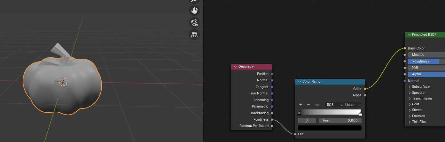Screen dimensions: 445x142
Task: Click the Roughness slider
Action: coord(425,61)
